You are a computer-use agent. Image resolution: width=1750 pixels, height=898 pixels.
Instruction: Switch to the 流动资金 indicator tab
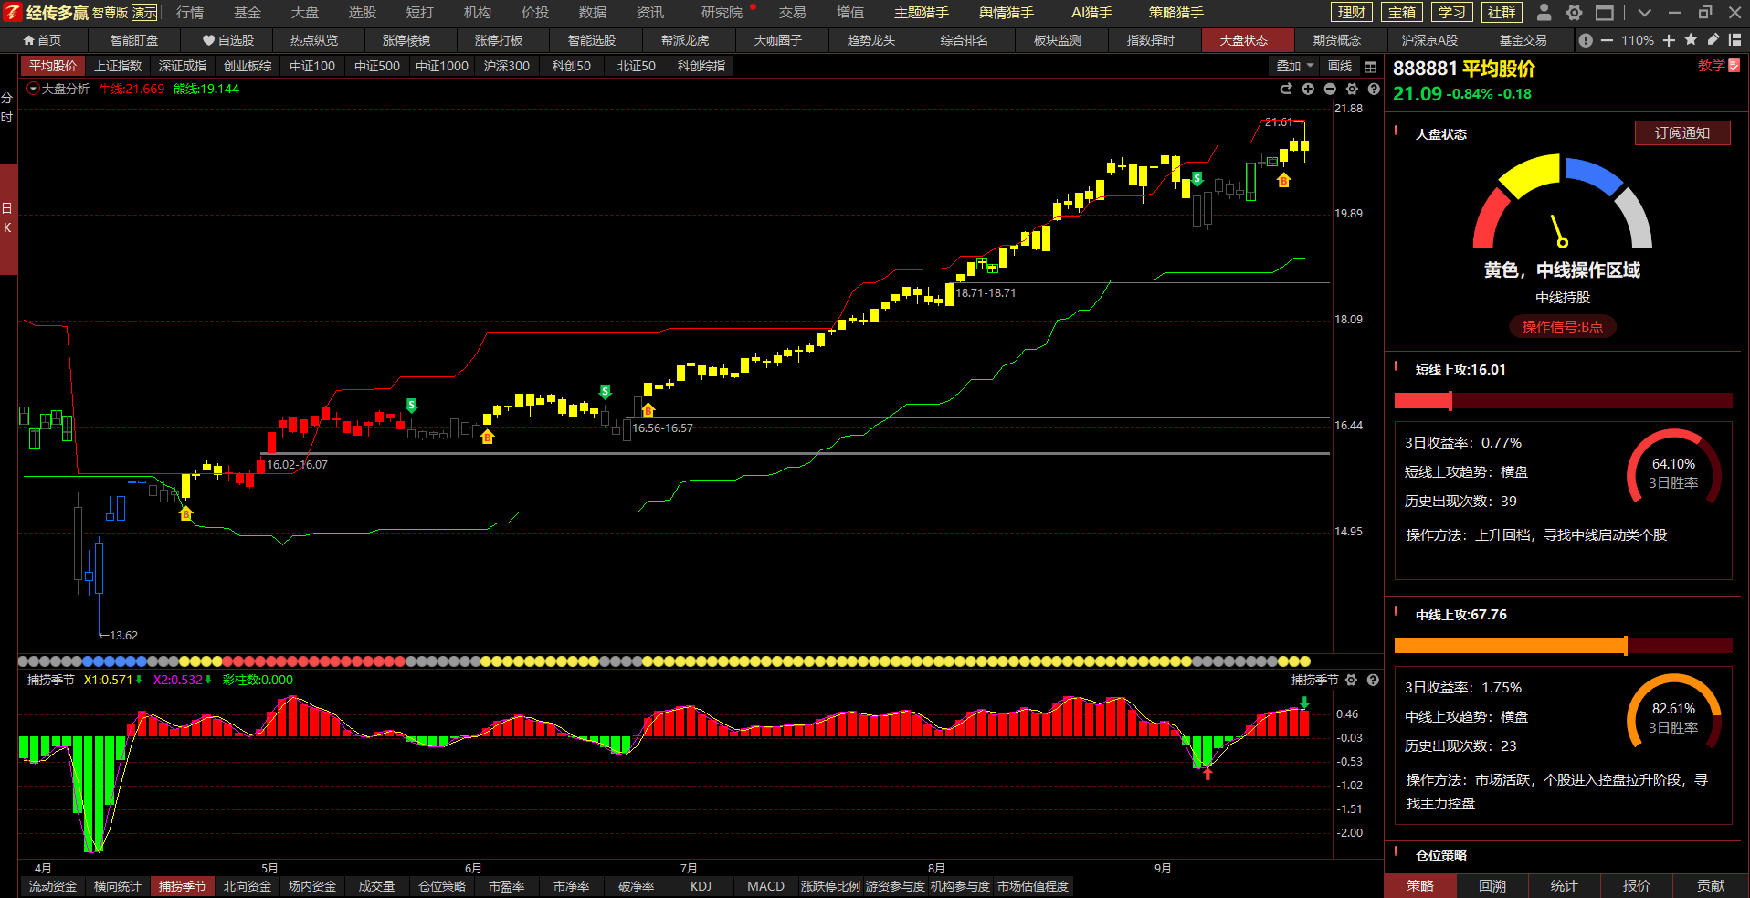click(53, 886)
